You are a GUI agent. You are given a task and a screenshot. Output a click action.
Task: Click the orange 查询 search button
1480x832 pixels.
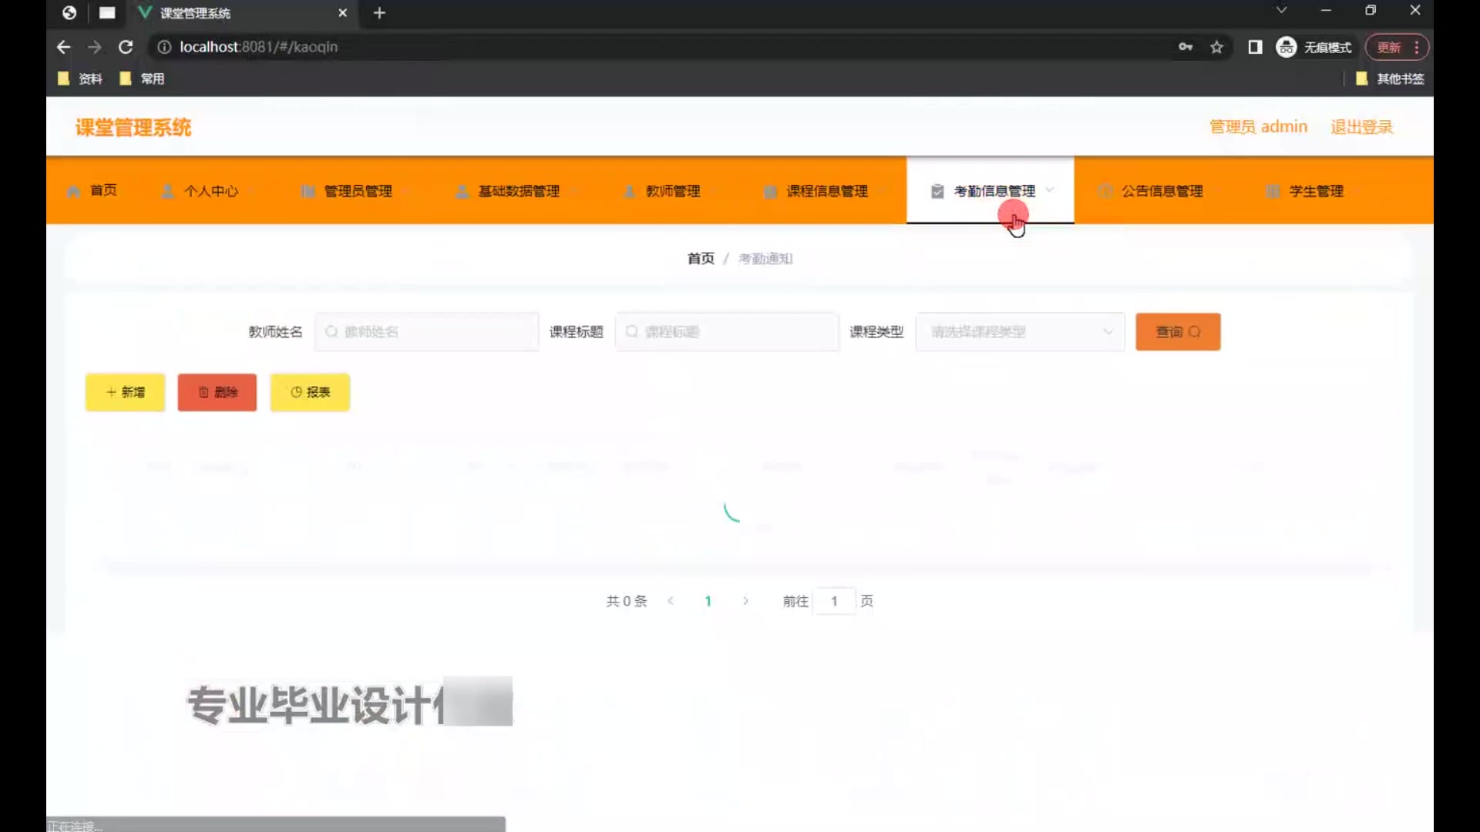tap(1177, 332)
